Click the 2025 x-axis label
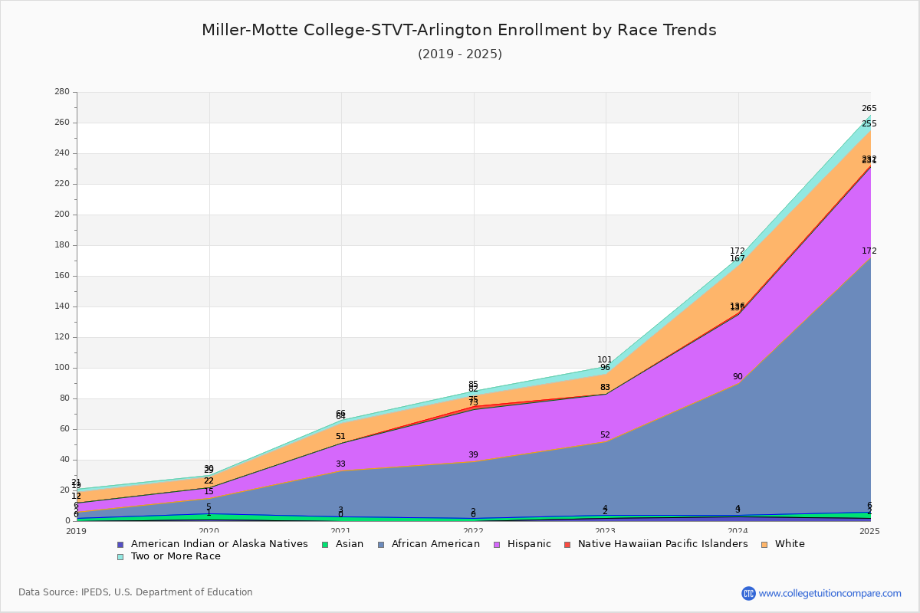The width and height of the screenshot is (920, 613). point(870,530)
